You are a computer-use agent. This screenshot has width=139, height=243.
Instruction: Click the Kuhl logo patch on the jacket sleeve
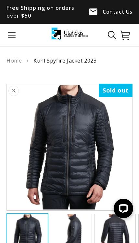coord(108,123)
